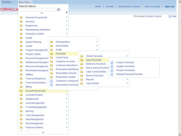The width and height of the screenshot is (181, 136).
Task: Open the Worklist link
Action: click(109, 7)
